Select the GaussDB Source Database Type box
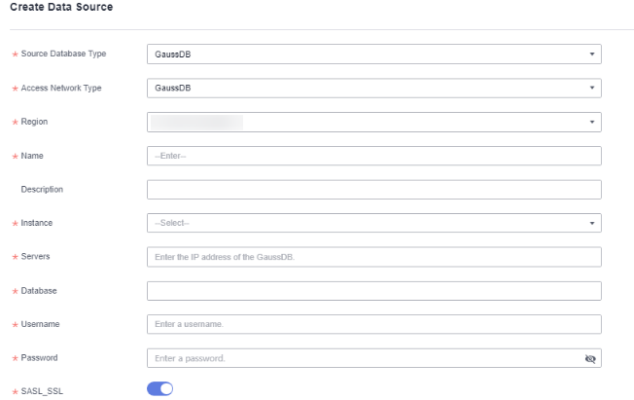The height and width of the screenshot is (400, 634). point(374,55)
